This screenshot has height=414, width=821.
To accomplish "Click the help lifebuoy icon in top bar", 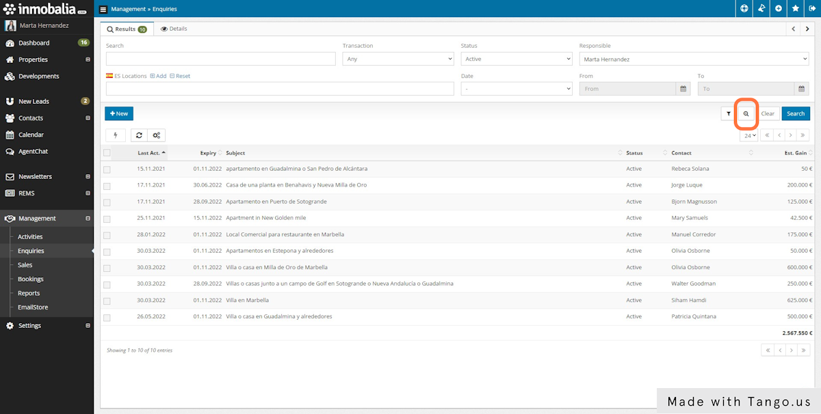I will [x=744, y=9].
